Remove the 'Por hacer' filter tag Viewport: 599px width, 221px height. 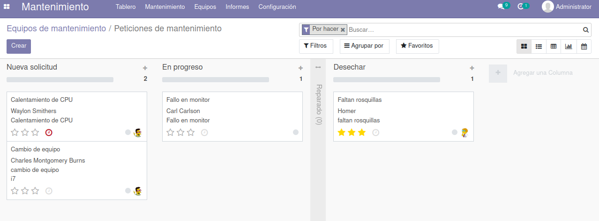[x=343, y=29]
